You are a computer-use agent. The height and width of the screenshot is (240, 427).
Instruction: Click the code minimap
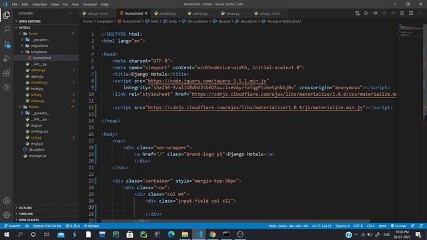pyautogui.click(x=410, y=32)
